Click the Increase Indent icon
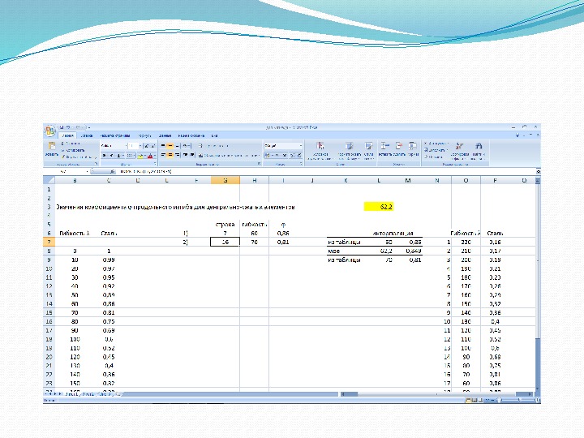 point(192,155)
